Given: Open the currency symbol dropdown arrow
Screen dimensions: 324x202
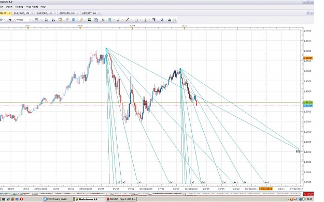Looking at the screenshot, I should [5, 20].
